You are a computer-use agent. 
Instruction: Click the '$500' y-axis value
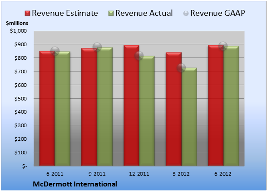pyautogui.click(x=20, y=99)
